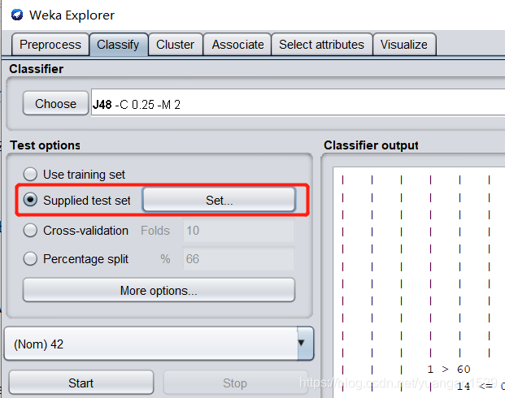Click the percentage field showing 66
The width and height of the screenshot is (505, 398).
pos(238,258)
